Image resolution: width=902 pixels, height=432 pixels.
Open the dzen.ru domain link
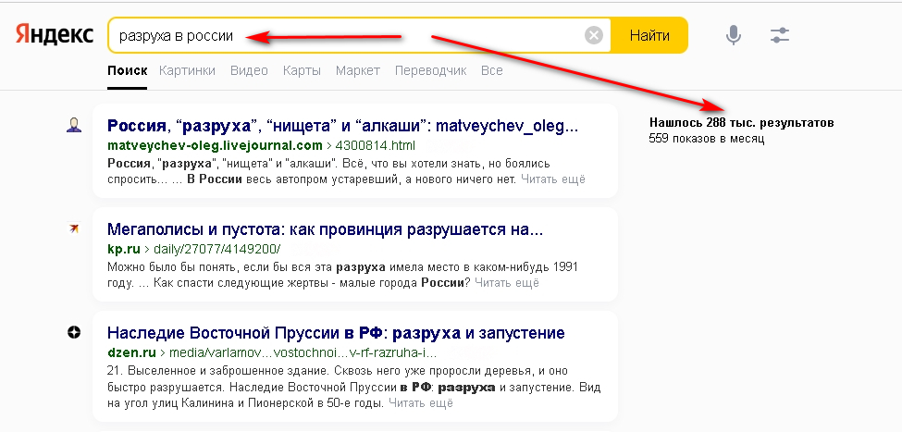point(132,352)
